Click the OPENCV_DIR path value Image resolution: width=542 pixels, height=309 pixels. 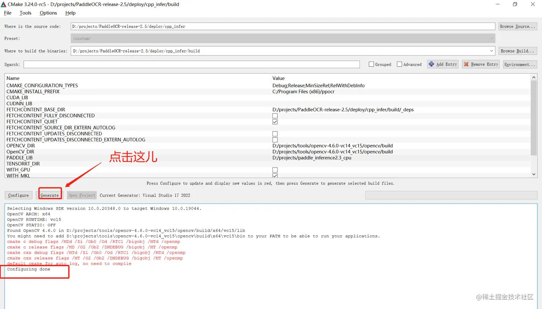(333, 146)
